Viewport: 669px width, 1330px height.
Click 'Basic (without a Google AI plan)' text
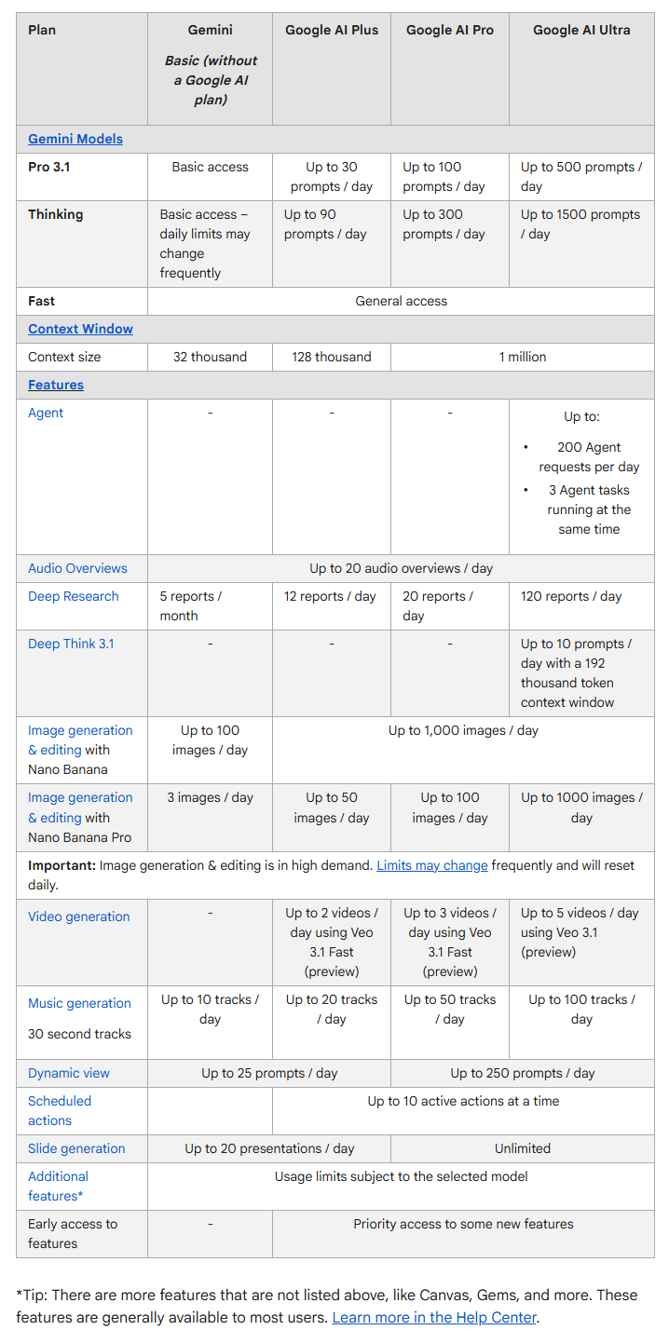[211, 80]
